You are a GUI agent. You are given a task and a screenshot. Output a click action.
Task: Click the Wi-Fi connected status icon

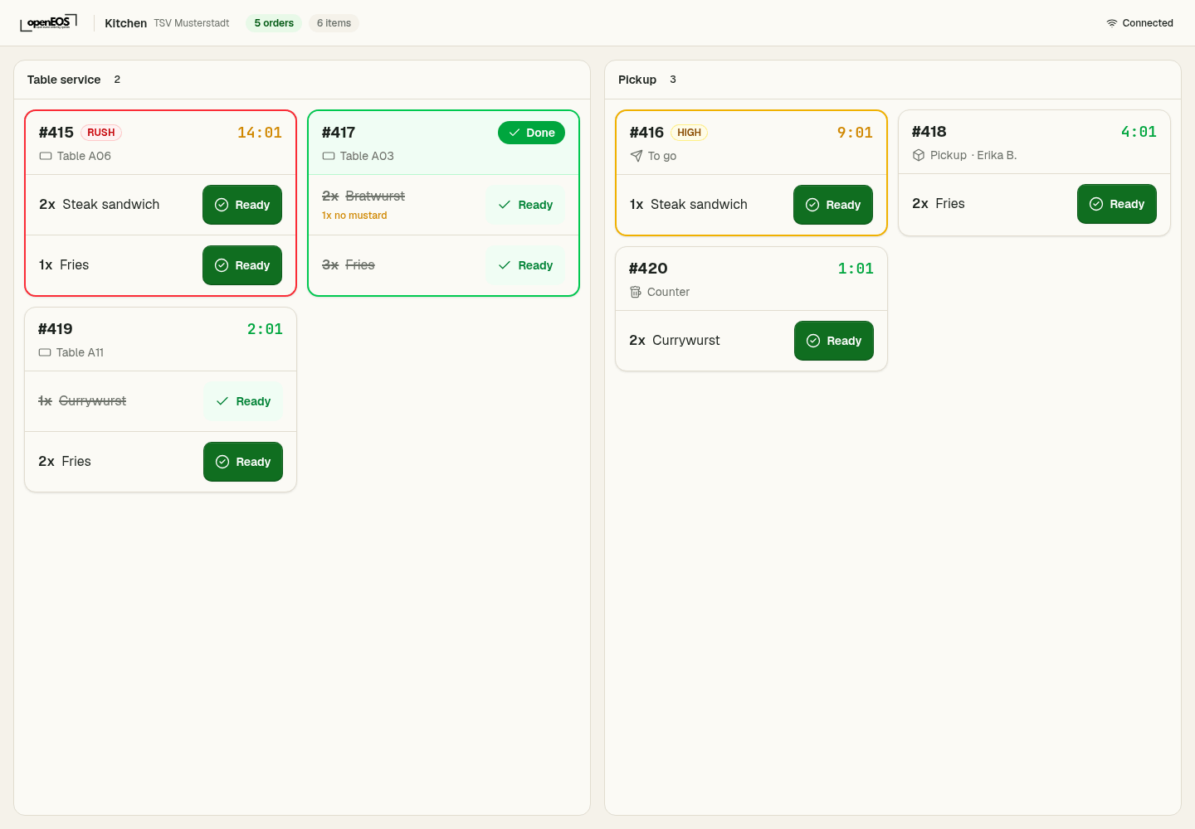point(1112,23)
